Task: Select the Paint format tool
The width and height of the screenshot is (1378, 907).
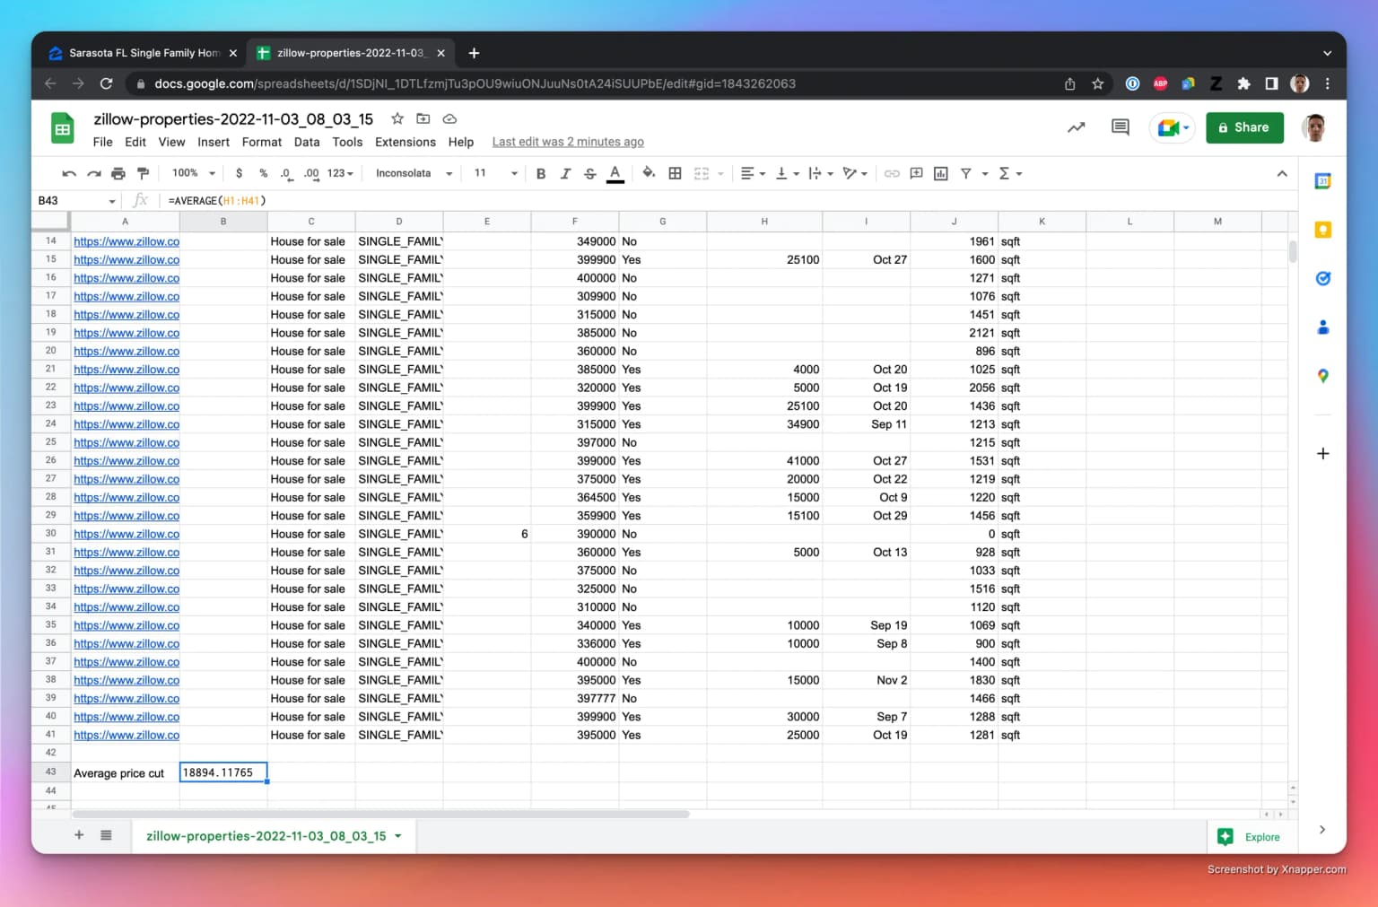Action: (x=143, y=174)
